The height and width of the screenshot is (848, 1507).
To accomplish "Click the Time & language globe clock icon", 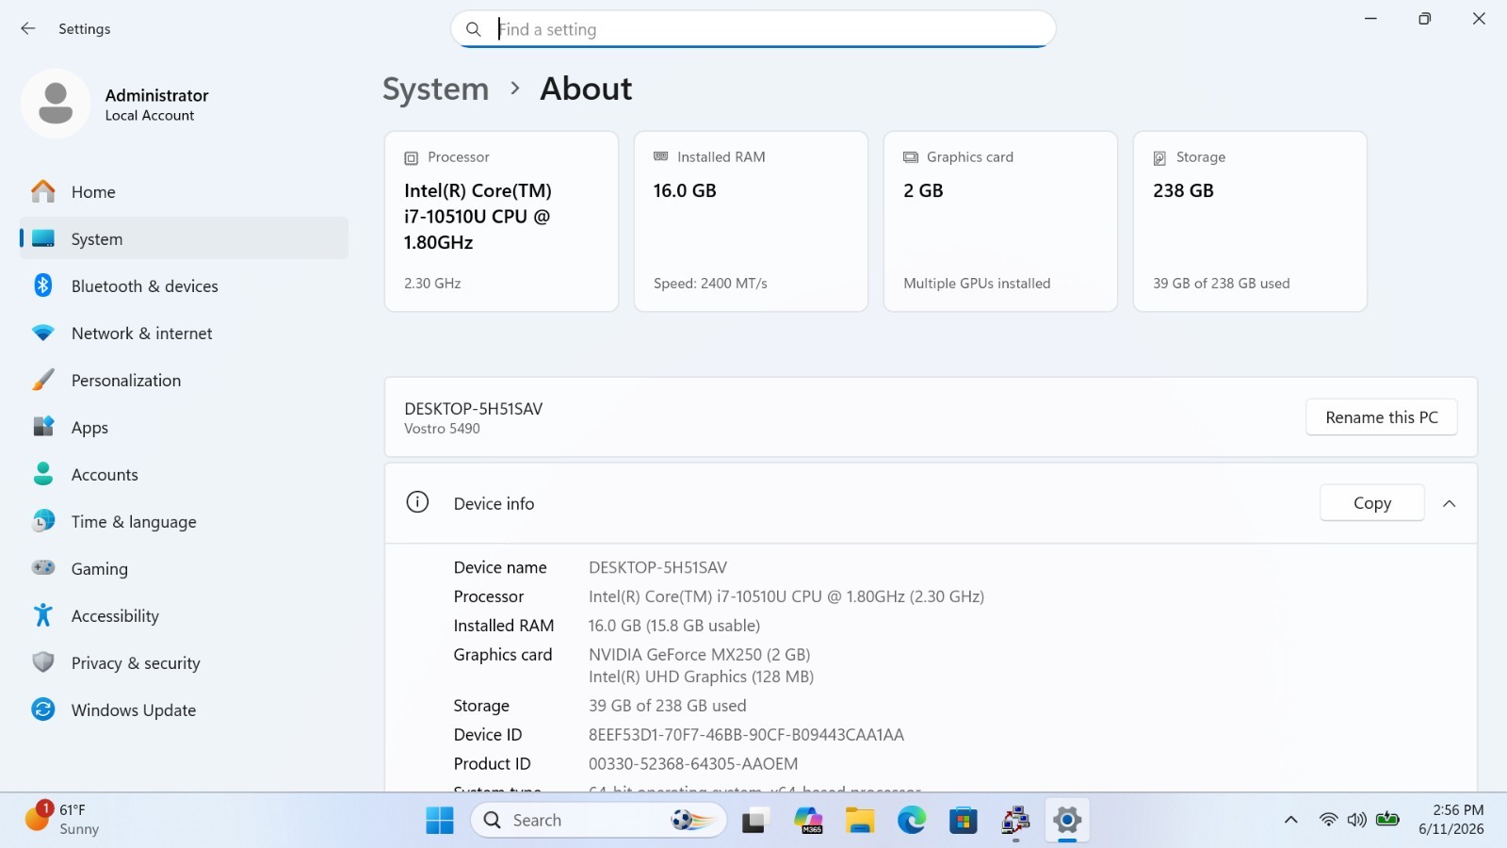I will coord(43,521).
